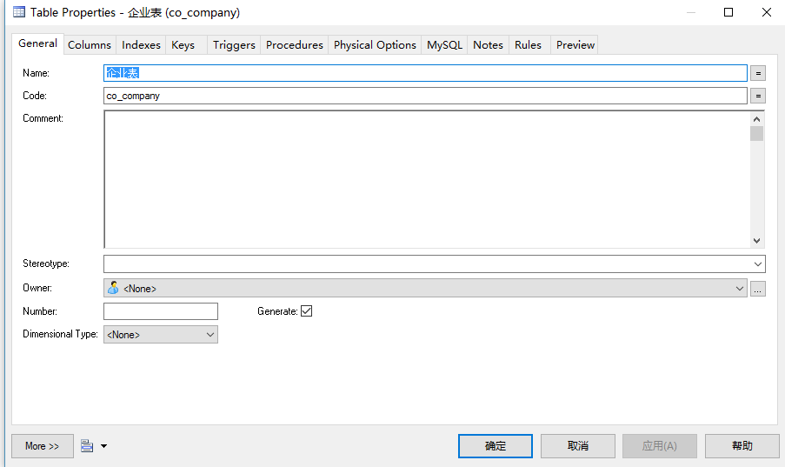Click inside the Name input field

pos(426,73)
